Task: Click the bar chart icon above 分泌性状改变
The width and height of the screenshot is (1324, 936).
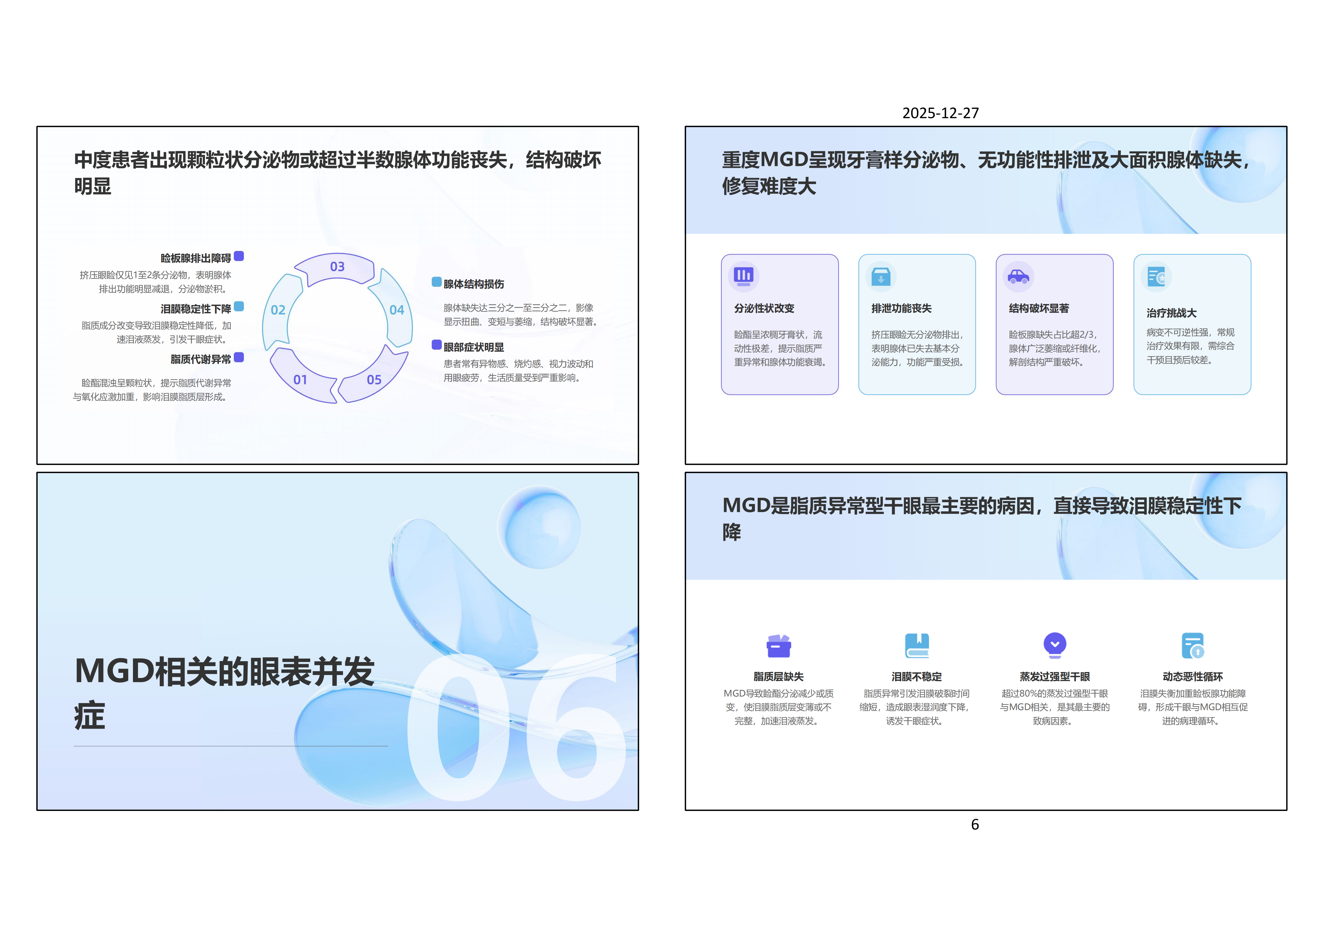Action: pos(744,276)
